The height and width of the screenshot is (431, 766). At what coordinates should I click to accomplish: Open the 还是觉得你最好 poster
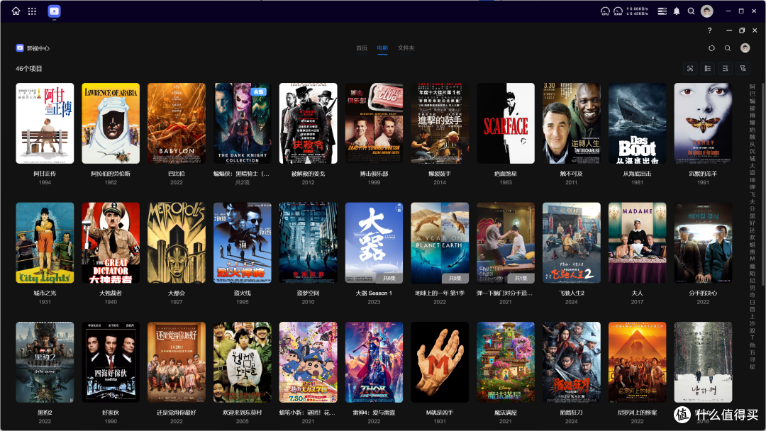[177, 362]
